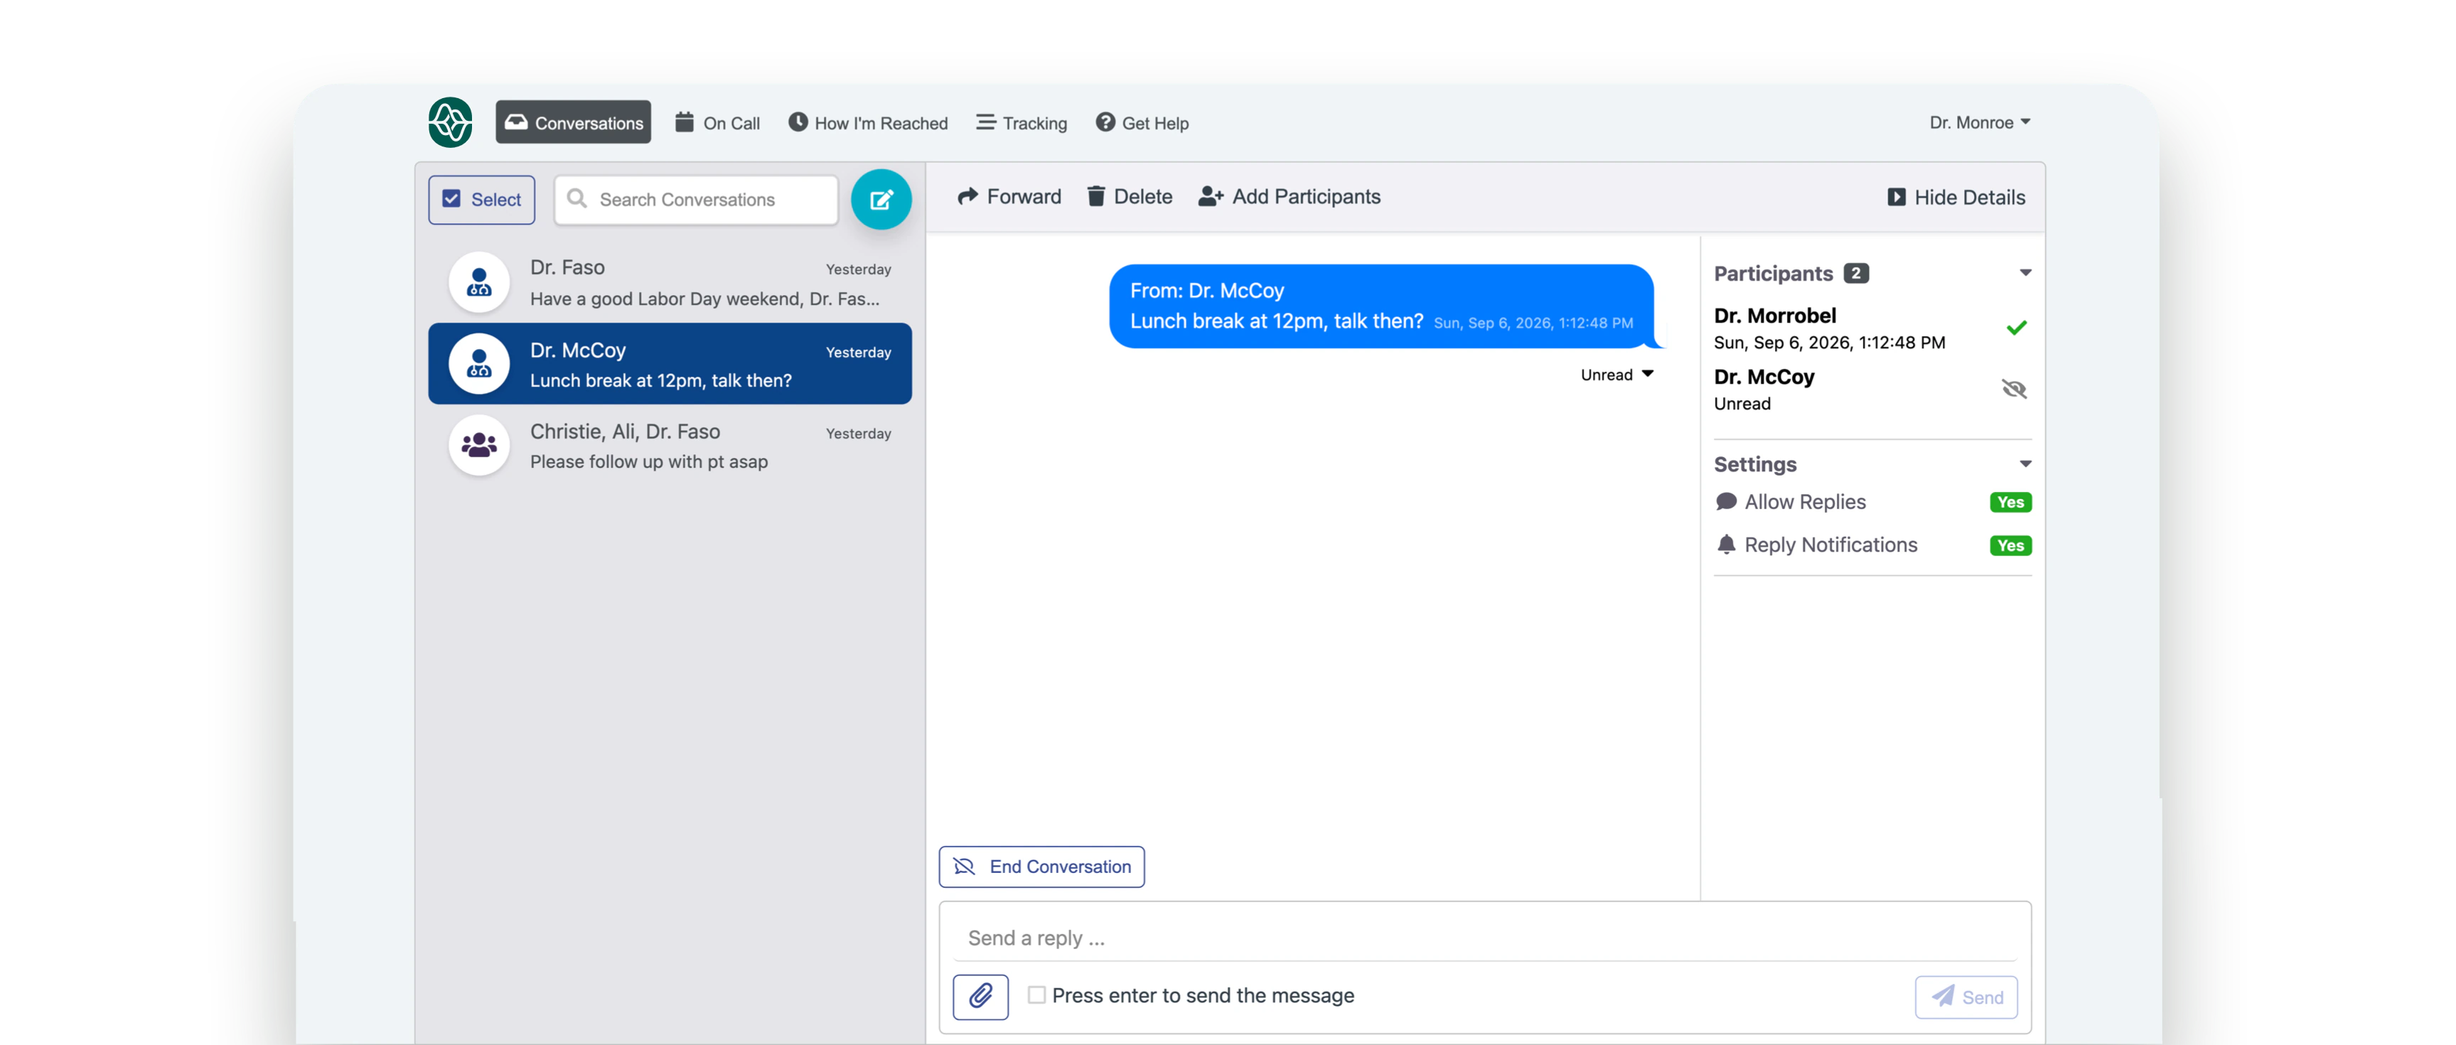This screenshot has width=2456, height=1045.
Task: Go to the On Call tab
Action: click(717, 122)
